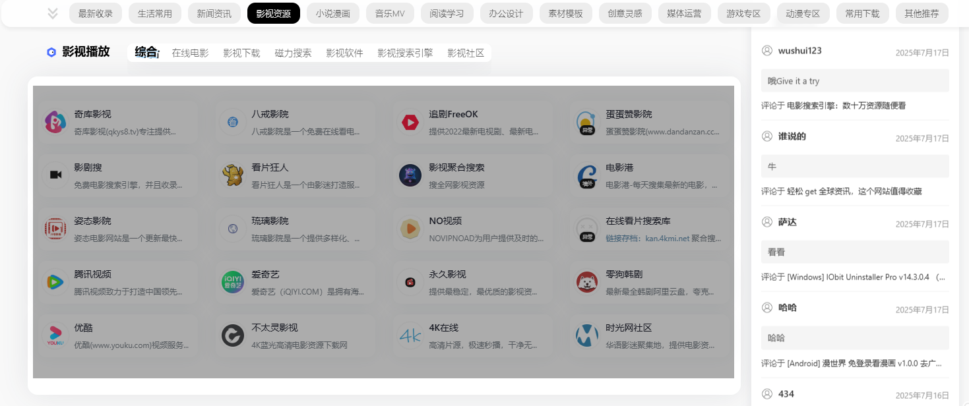Image resolution: width=969 pixels, height=406 pixels.
Task: Switch to the 影视社区 sub-tab
Action: coord(466,53)
